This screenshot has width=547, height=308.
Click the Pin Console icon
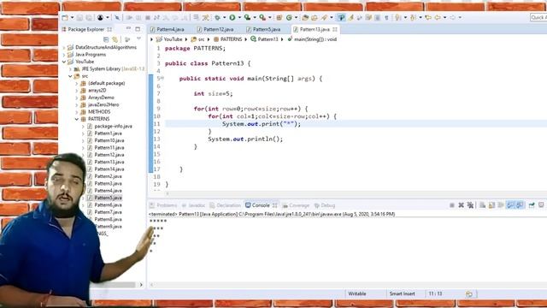click(532, 205)
